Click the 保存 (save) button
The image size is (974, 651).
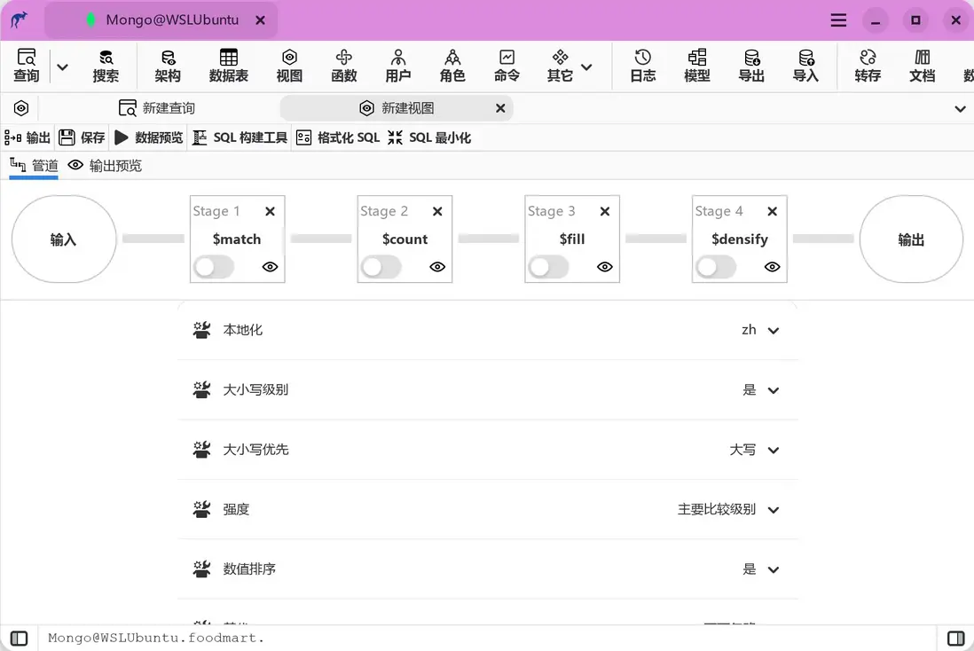pos(82,137)
